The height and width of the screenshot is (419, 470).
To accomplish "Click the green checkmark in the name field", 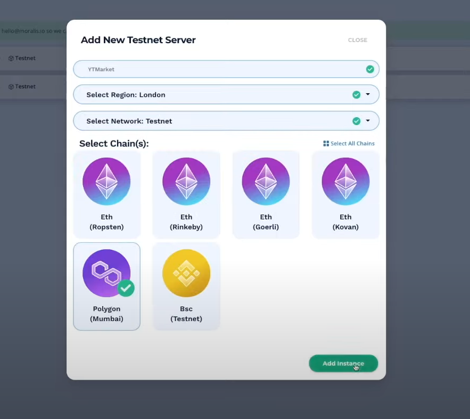I will pos(370,69).
